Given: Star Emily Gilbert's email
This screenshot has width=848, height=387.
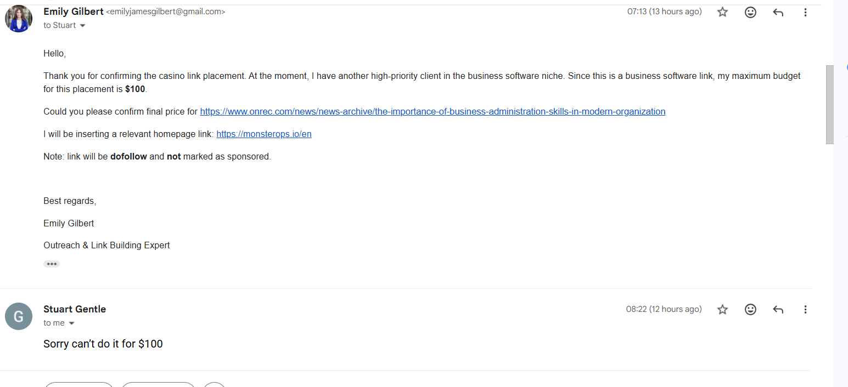Looking at the screenshot, I should click(x=722, y=12).
